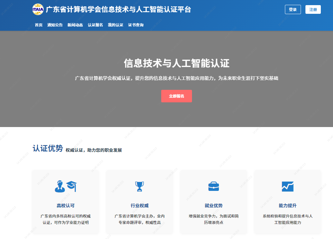Click the 行业权威 card title

point(139,206)
